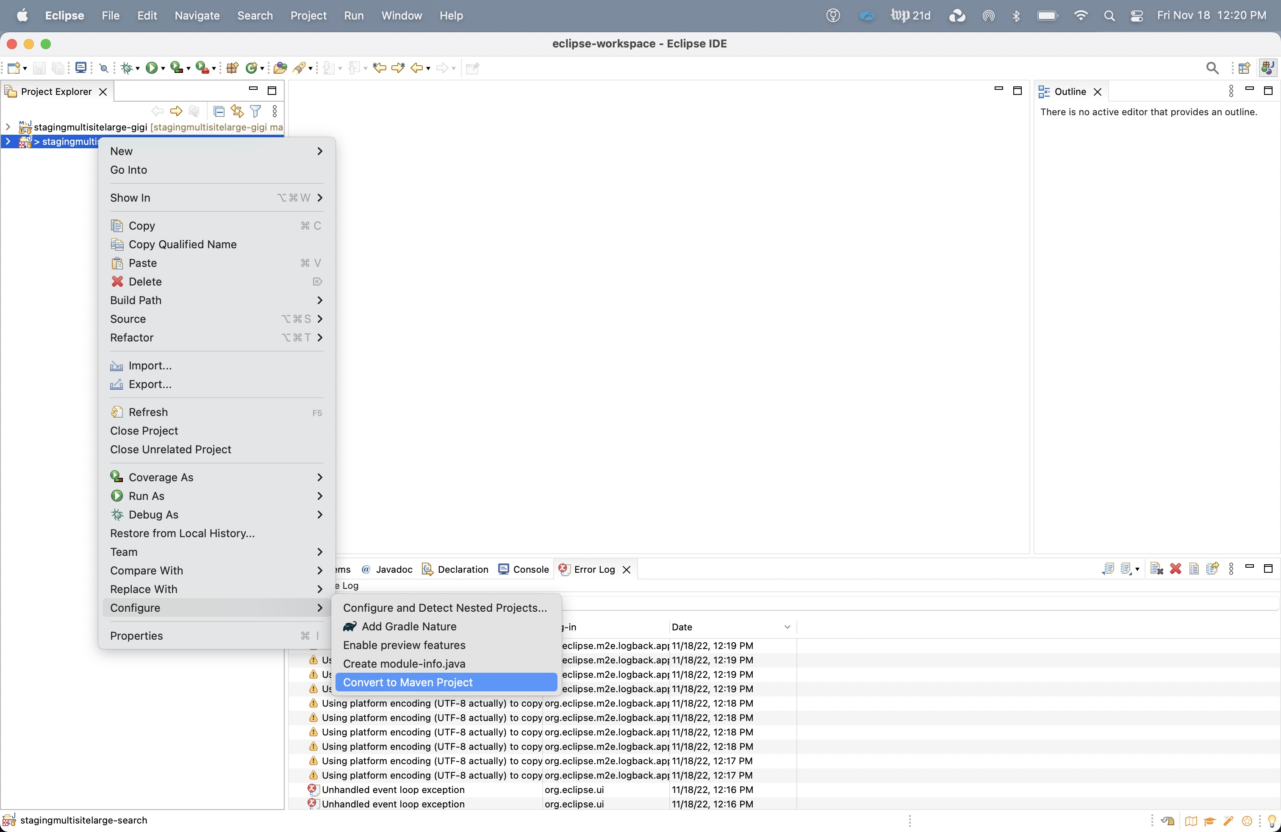Viewport: 1281px width, 832px height.
Task: Click the green Run toolbar button
Action: pos(152,68)
